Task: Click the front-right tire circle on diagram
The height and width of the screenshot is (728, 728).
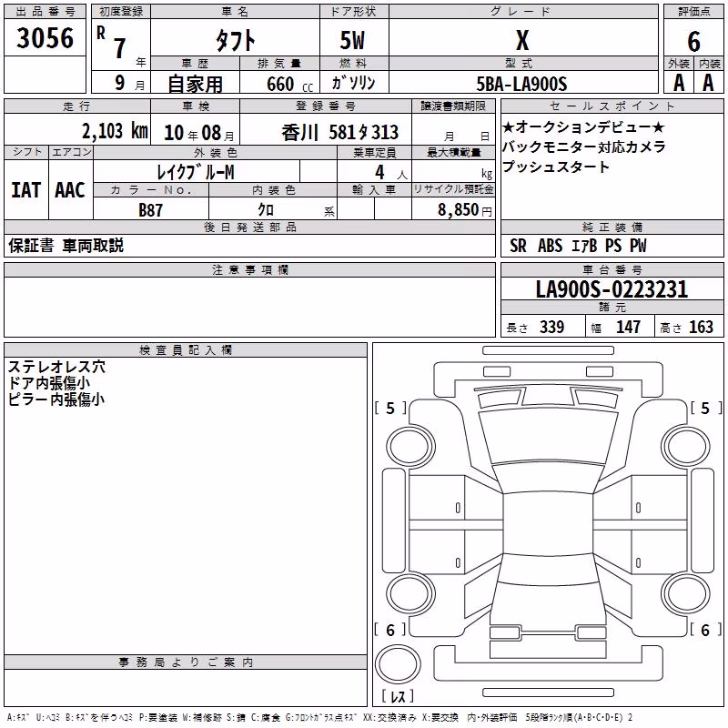Action: [686, 448]
